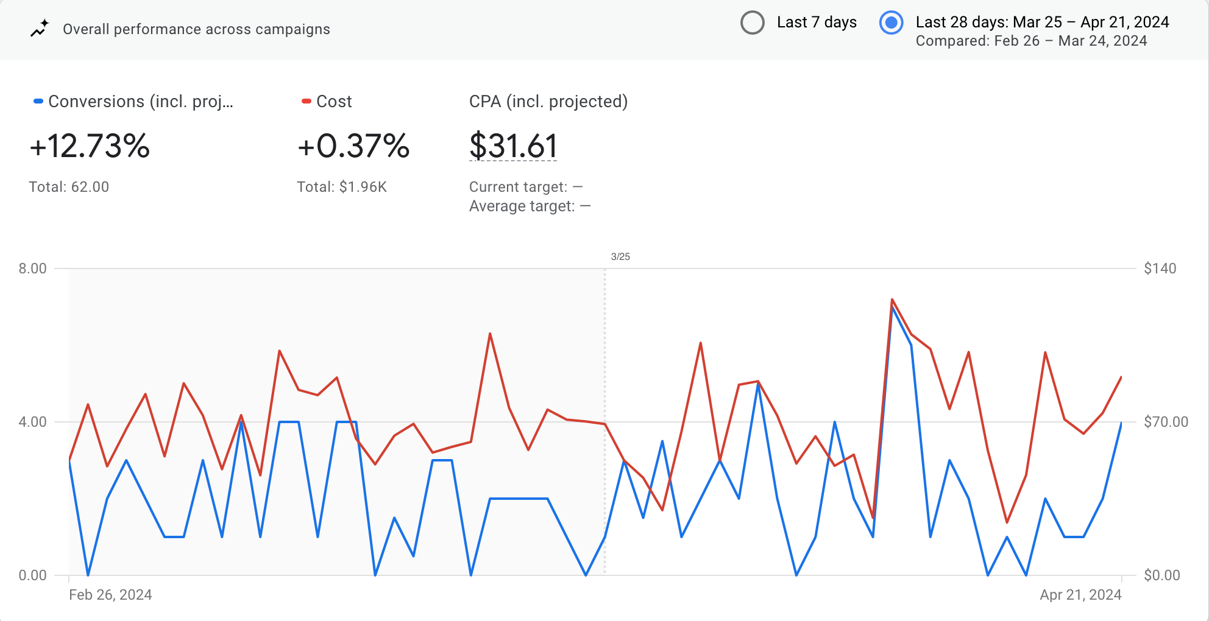This screenshot has width=1209, height=621.
Task: Open the Conversions (incl. proj...) metric
Action: click(141, 101)
